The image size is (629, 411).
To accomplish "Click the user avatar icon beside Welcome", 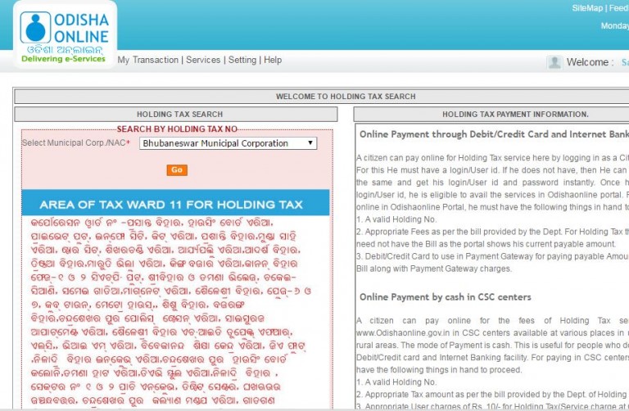I will pos(554,62).
